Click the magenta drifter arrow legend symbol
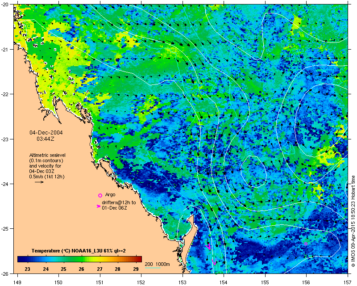 click(99, 206)
